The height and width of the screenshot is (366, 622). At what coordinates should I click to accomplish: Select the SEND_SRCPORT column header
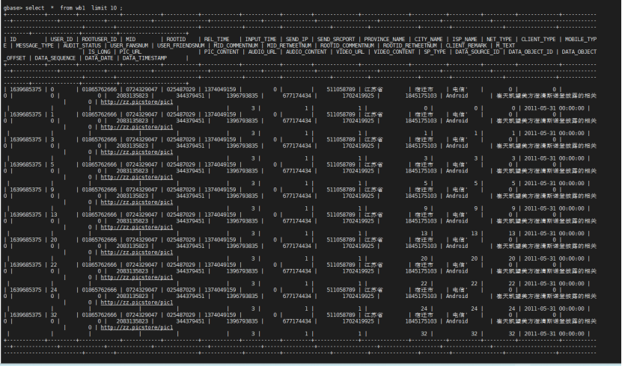336,39
